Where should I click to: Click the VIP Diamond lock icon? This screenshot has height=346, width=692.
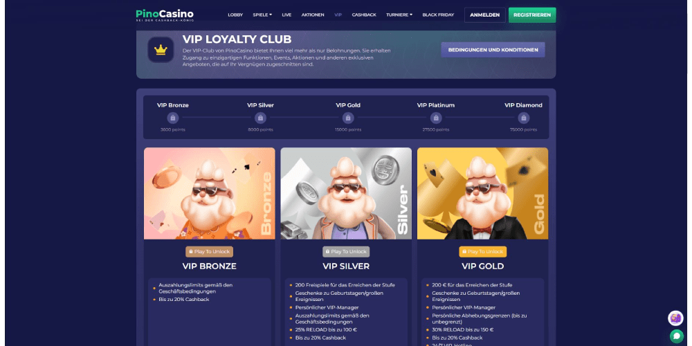pyautogui.click(x=524, y=118)
